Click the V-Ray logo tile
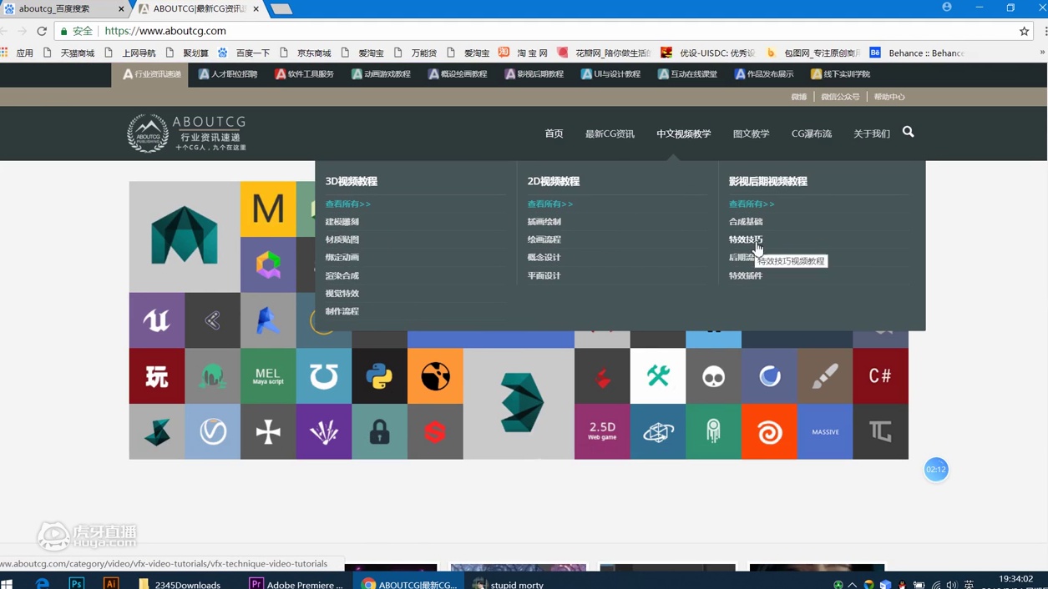 pyautogui.click(x=213, y=431)
